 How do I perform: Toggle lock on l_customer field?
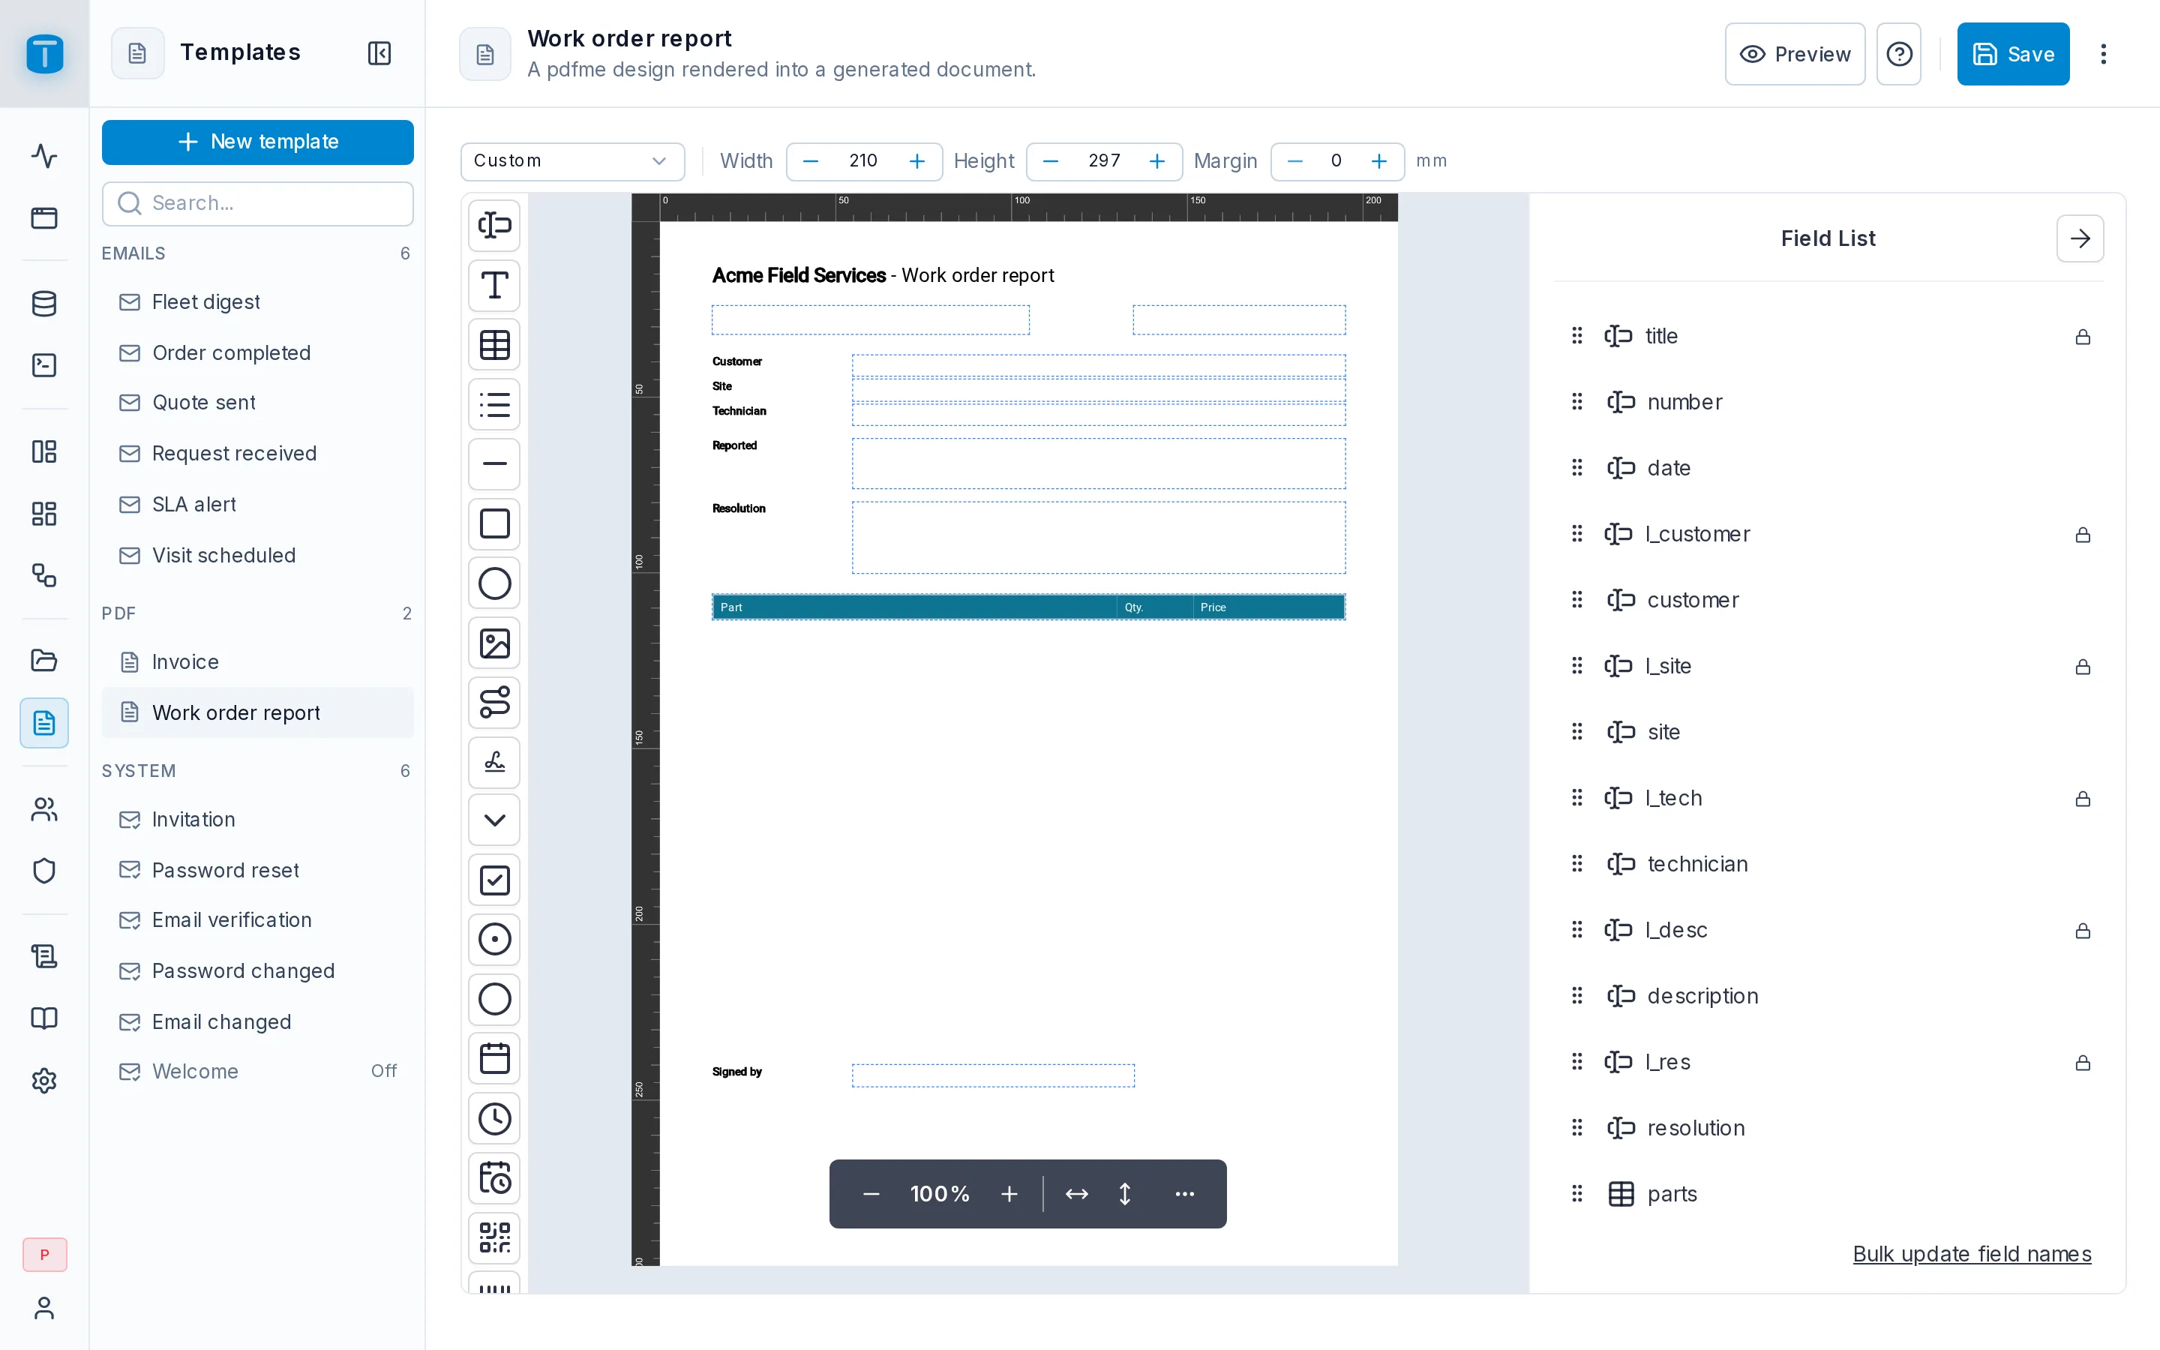2082,535
